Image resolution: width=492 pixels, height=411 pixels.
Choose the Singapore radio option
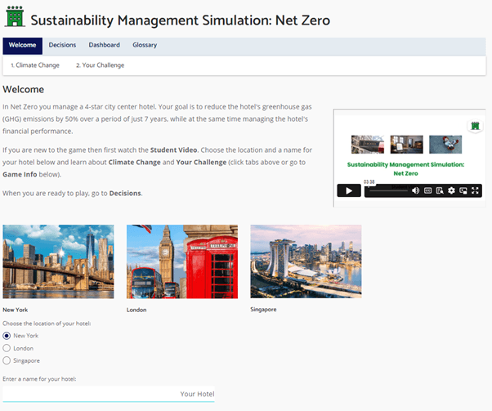pos(7,360)
